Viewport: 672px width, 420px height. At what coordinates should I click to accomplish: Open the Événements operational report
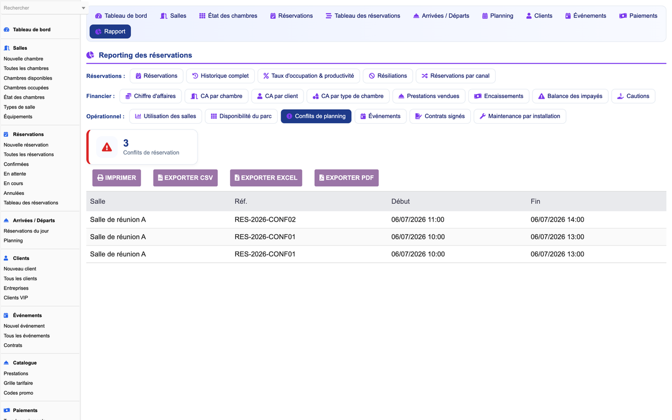tap(381, 116)
